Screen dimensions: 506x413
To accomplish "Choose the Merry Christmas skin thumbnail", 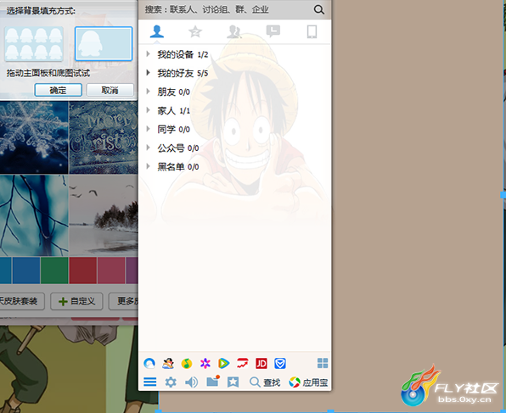I will click(x=104, y=137).
